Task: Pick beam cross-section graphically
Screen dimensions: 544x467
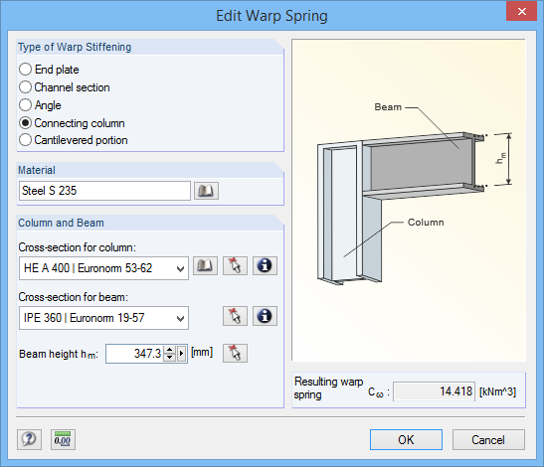Action: (x=235, y=316)
